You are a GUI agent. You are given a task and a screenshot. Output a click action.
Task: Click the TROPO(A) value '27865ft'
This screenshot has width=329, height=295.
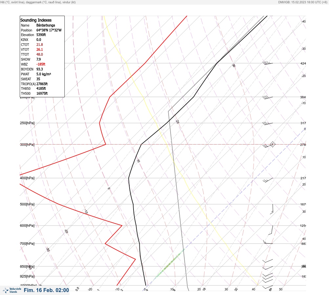42,84
